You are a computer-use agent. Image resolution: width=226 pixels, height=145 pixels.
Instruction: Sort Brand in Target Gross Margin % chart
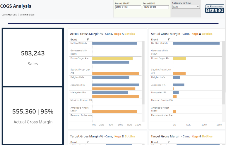[x=88, y=142]
